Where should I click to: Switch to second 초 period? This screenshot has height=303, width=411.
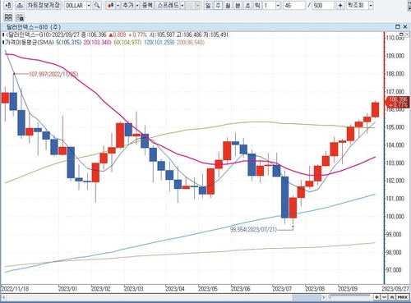(247, 6)
